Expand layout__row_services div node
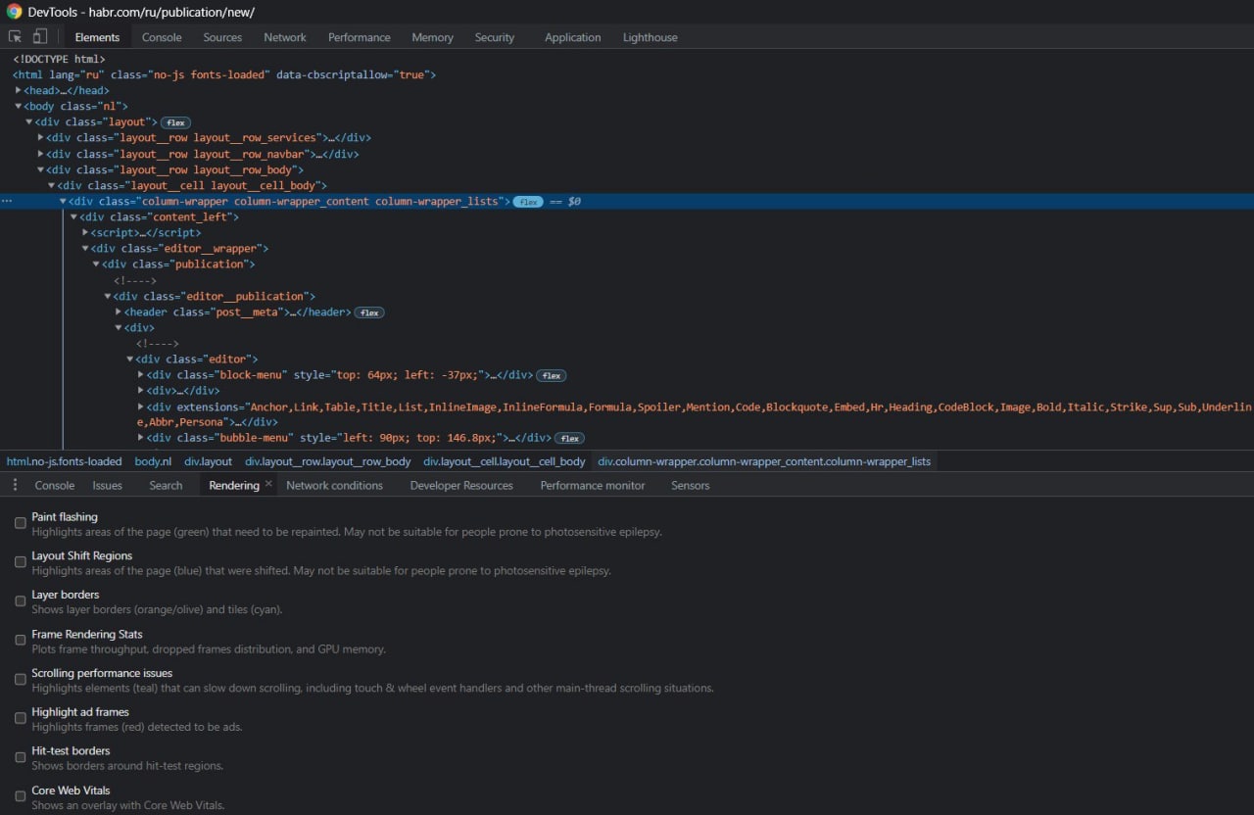 tap(40, 137)
